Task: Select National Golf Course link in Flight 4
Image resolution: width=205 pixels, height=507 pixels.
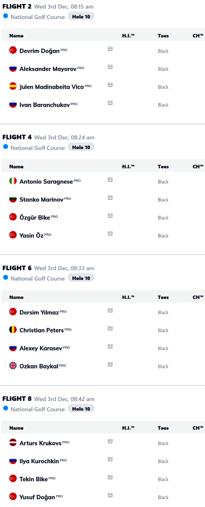Action: click(x=38, y=148)
